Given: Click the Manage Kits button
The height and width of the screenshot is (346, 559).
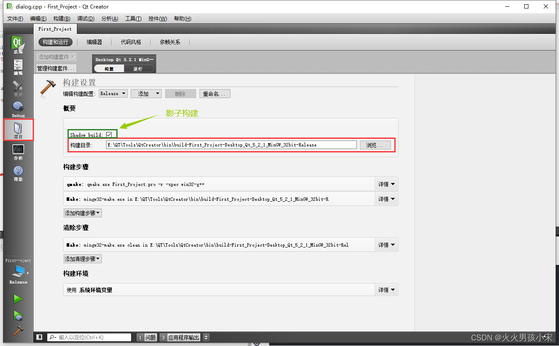Looking at the screenshot, I should (56, 68).
